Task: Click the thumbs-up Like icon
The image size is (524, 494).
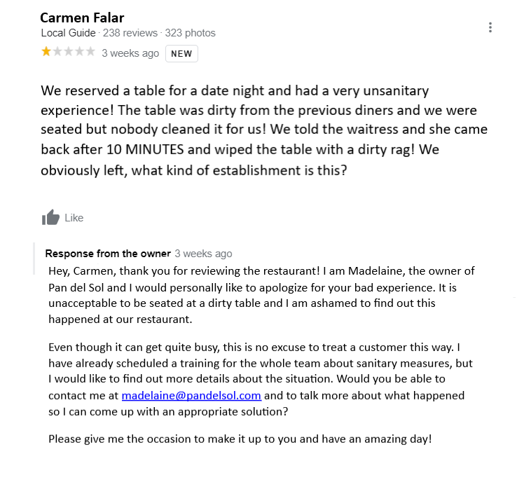Action: tap(50, 218)
